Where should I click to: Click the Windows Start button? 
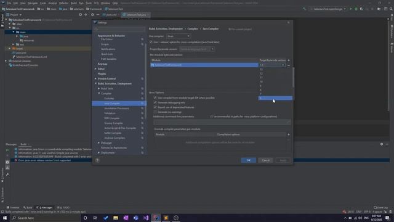point(5,218)
